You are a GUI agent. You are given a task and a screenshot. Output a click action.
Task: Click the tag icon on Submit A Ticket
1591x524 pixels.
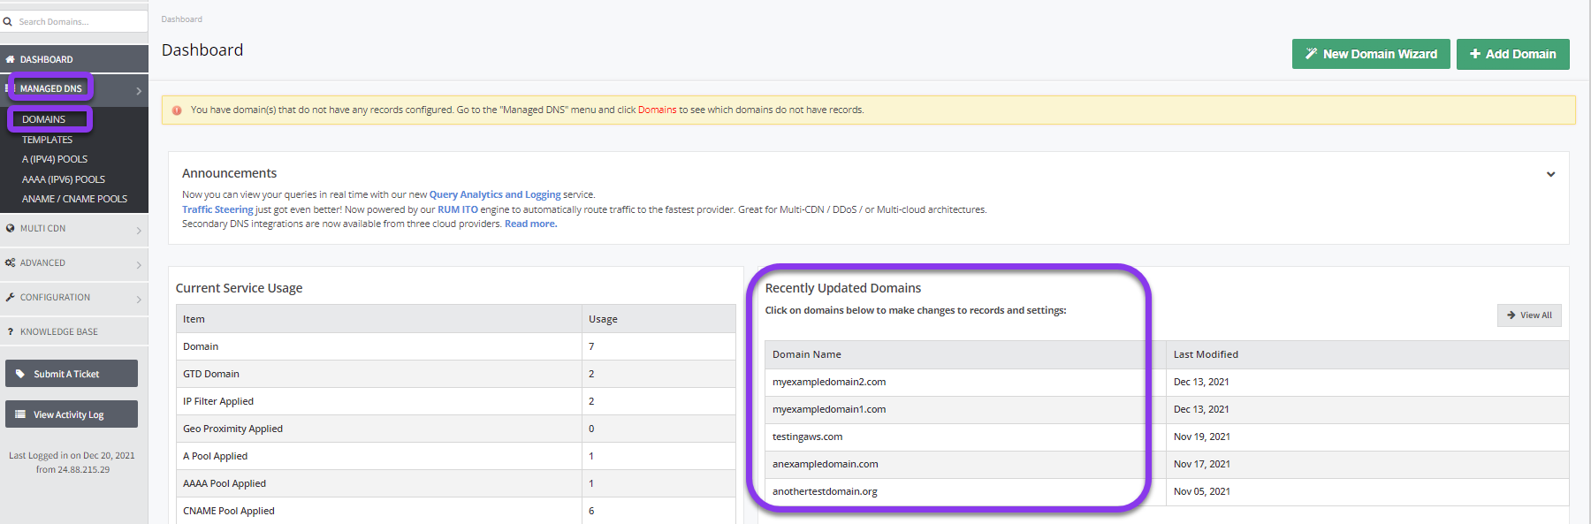point(20,374)
